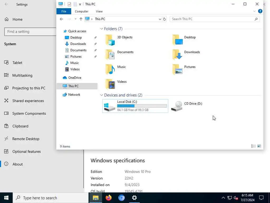This screenshot has width=270, height=203.
Task: Go up one level in File Explorer
Action: (81, 19)
